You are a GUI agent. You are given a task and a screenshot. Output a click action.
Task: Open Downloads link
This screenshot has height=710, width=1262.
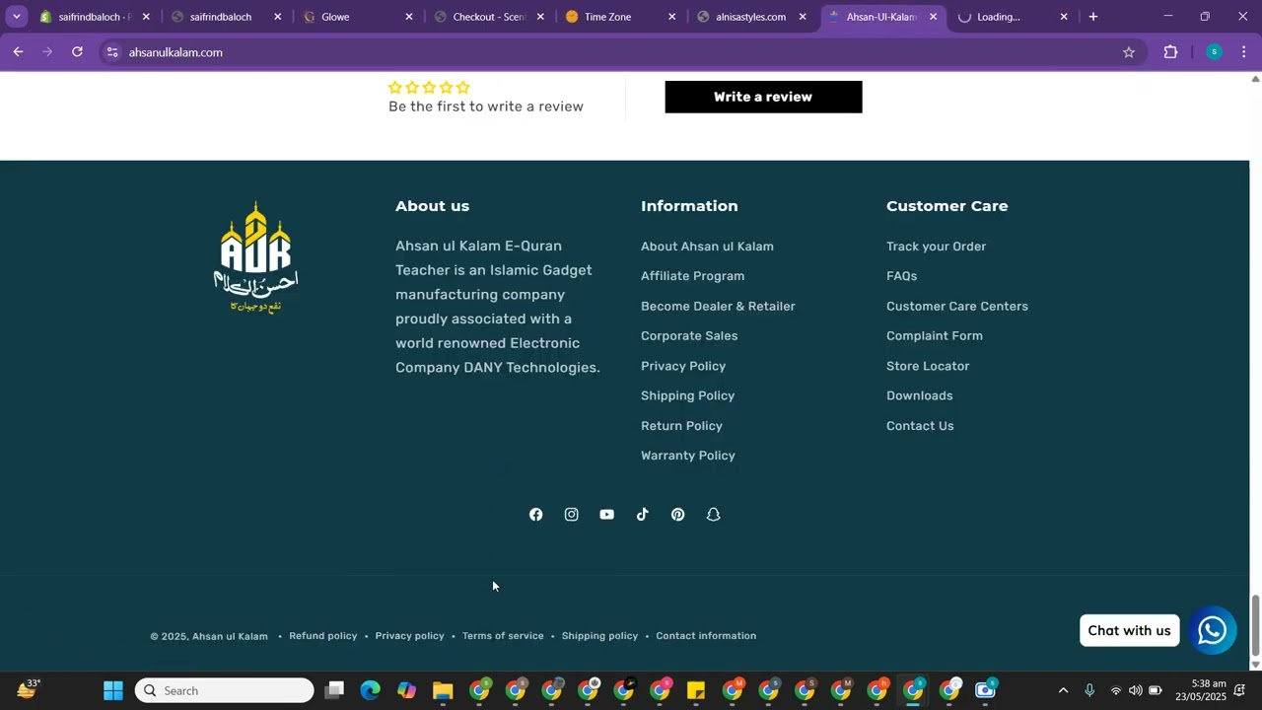click(920, 395)
